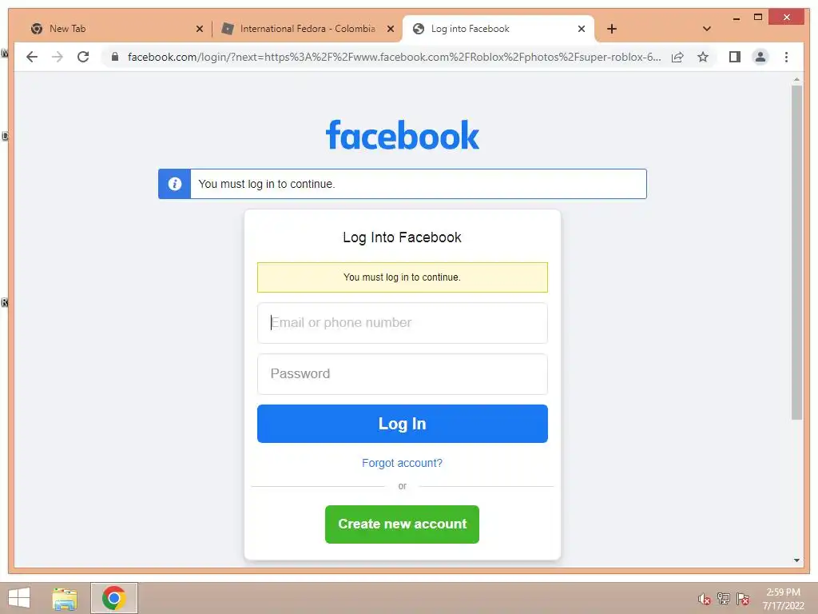Click the Create new account button
This screenshot has height=614, width=818.
click(403, 524)
